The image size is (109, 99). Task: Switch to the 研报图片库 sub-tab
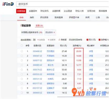pos(74,17)
